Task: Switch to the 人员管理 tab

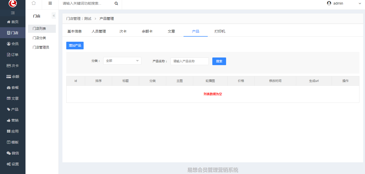Action: (99, 31)
